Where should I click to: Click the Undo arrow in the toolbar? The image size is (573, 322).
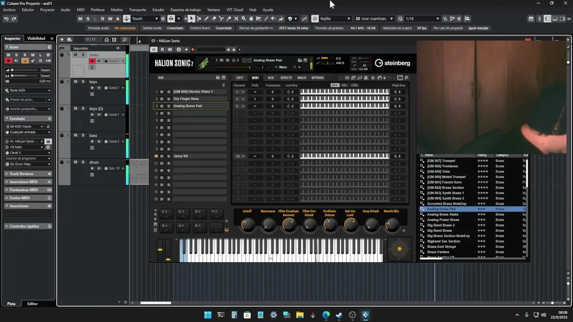6,19
